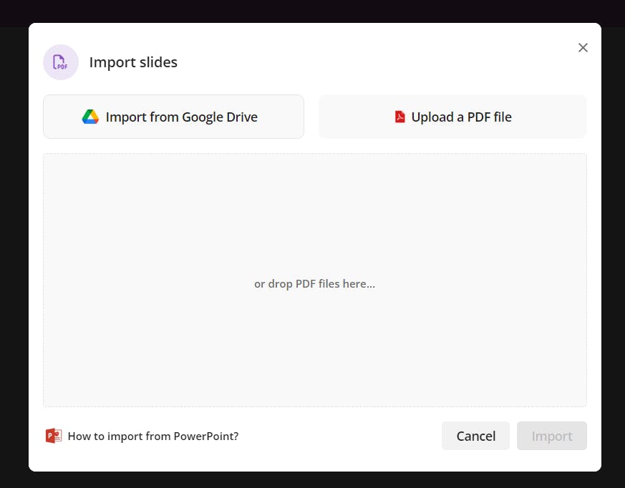The height and width of the screenshot is (488, 625).
Task: Select Upload a PDF file
Action: [x=452, y=117]
